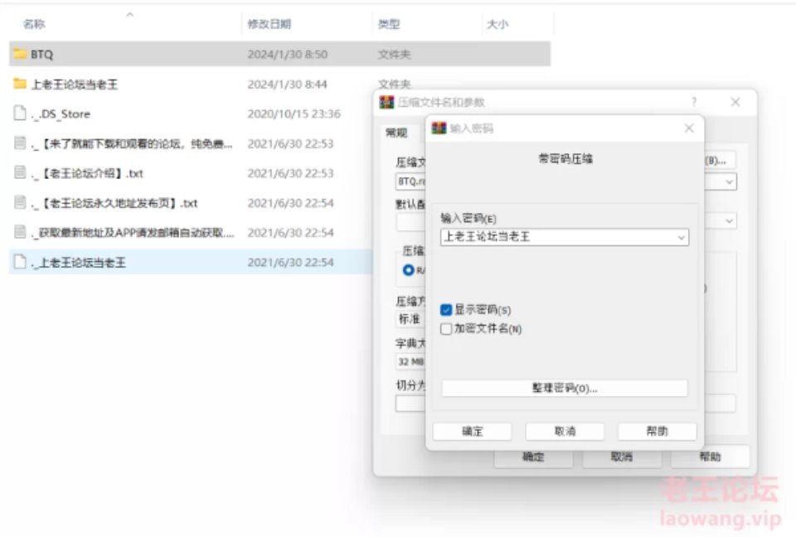796x537 pixels.
Task: Switch to the 常规 tab
Action: [x=396, y=132]
